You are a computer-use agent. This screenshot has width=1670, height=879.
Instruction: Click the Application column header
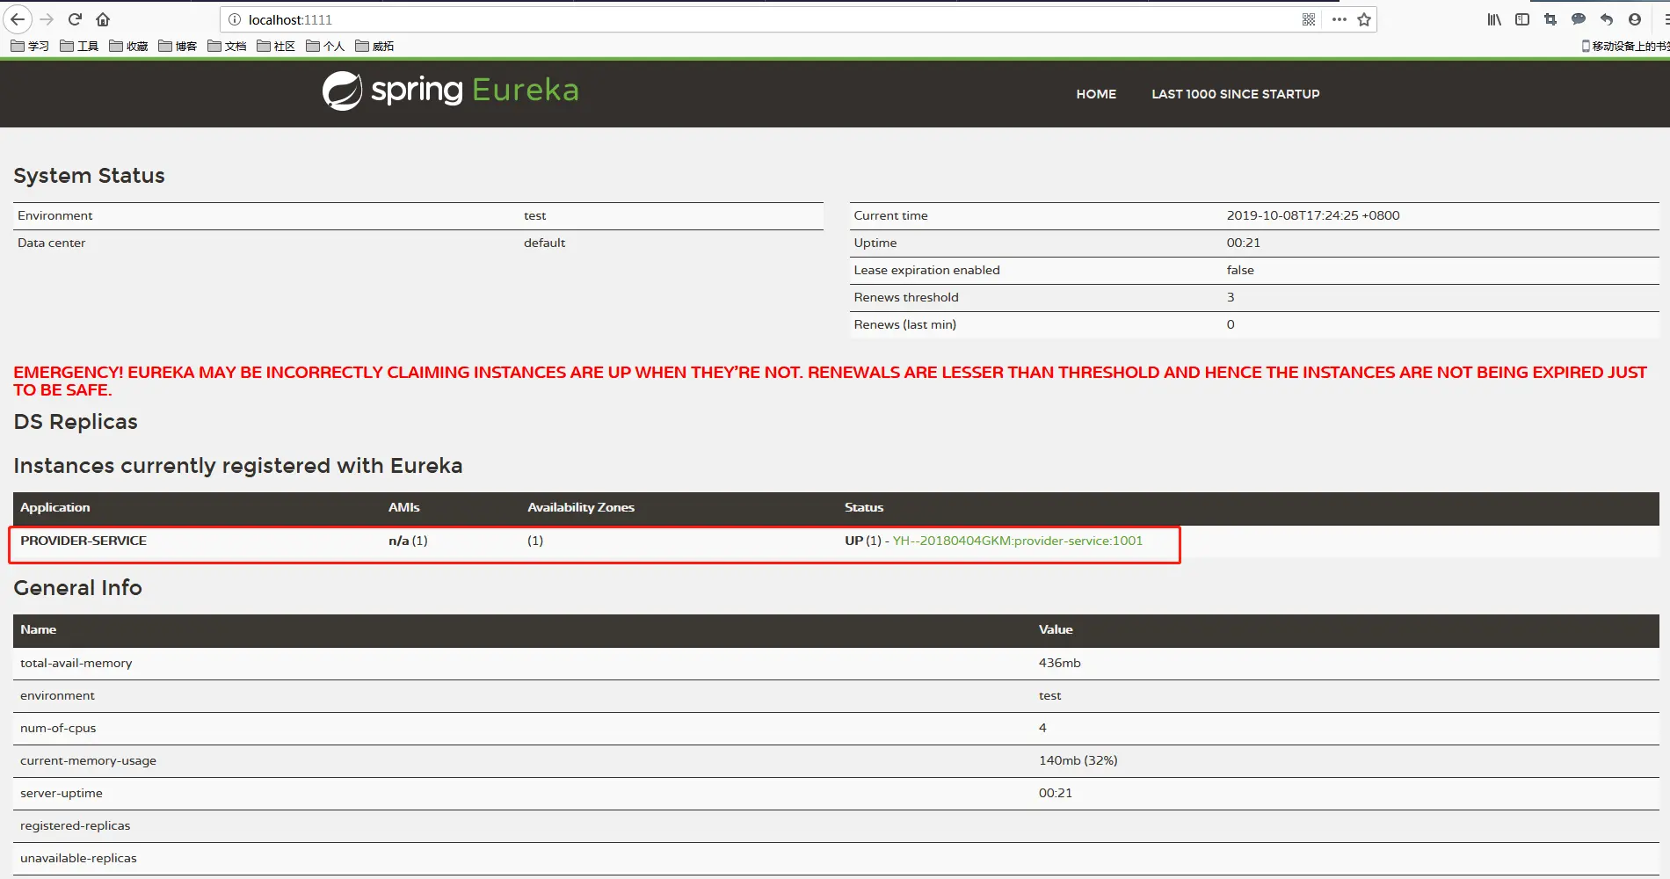55,507
